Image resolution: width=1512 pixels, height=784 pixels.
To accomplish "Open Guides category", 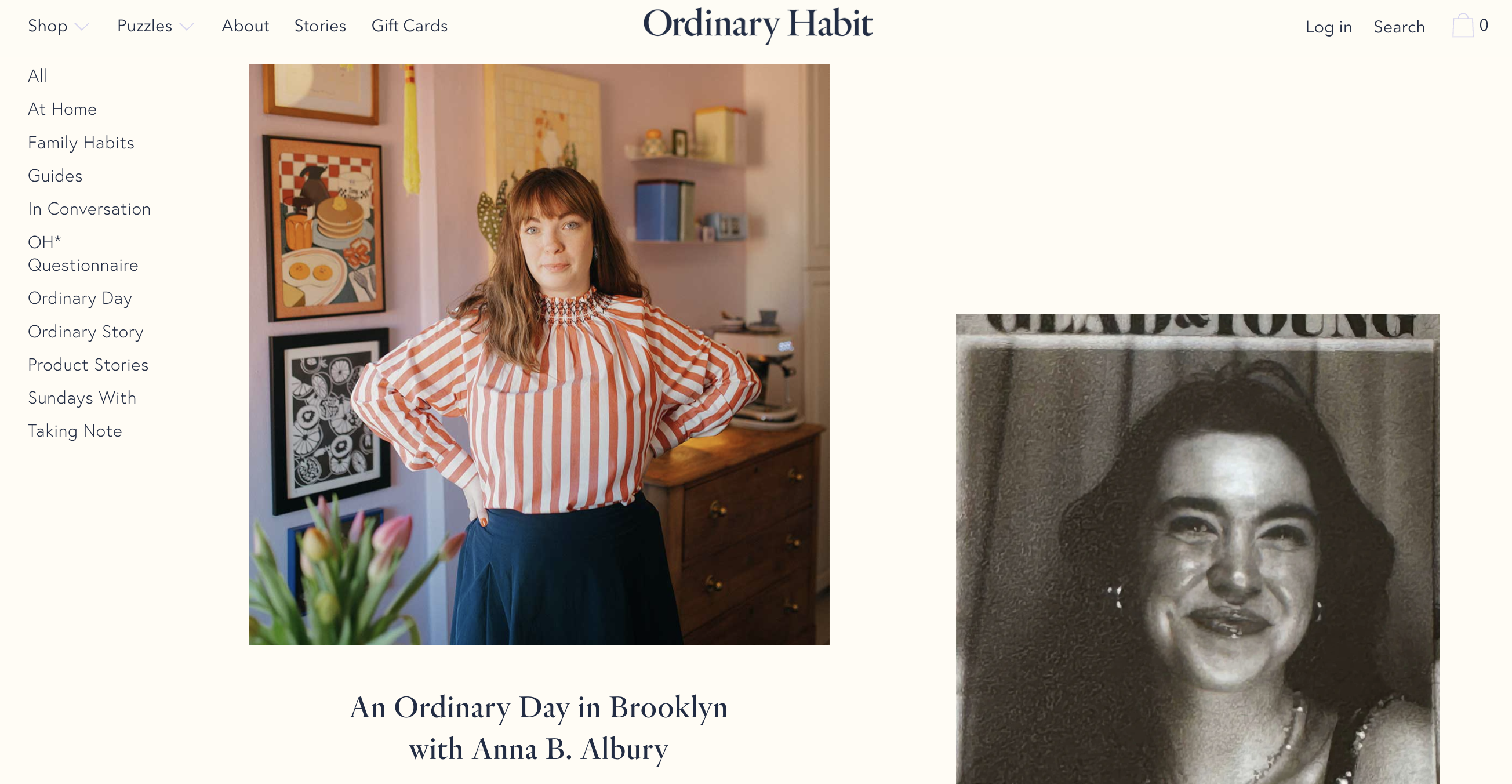I will pyautogui.click(x=55, y=176).
